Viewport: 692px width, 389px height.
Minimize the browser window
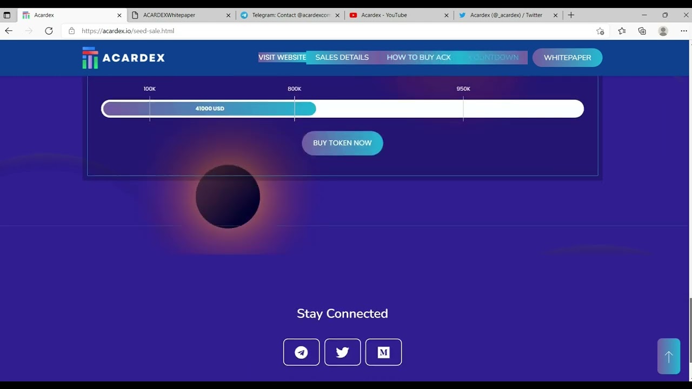coord(644,15)
